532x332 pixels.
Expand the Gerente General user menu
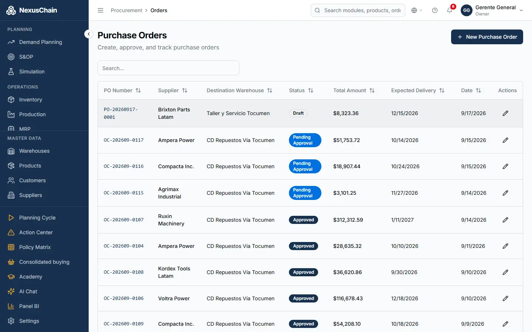point(492,10)
